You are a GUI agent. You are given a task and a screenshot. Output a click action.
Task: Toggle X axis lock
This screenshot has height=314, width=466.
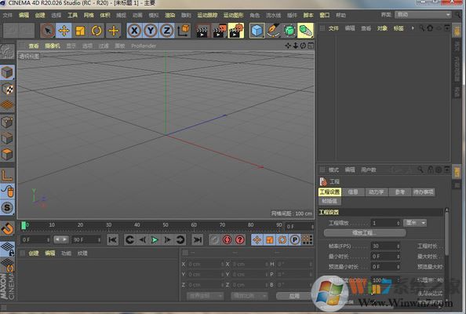point(134,31)
